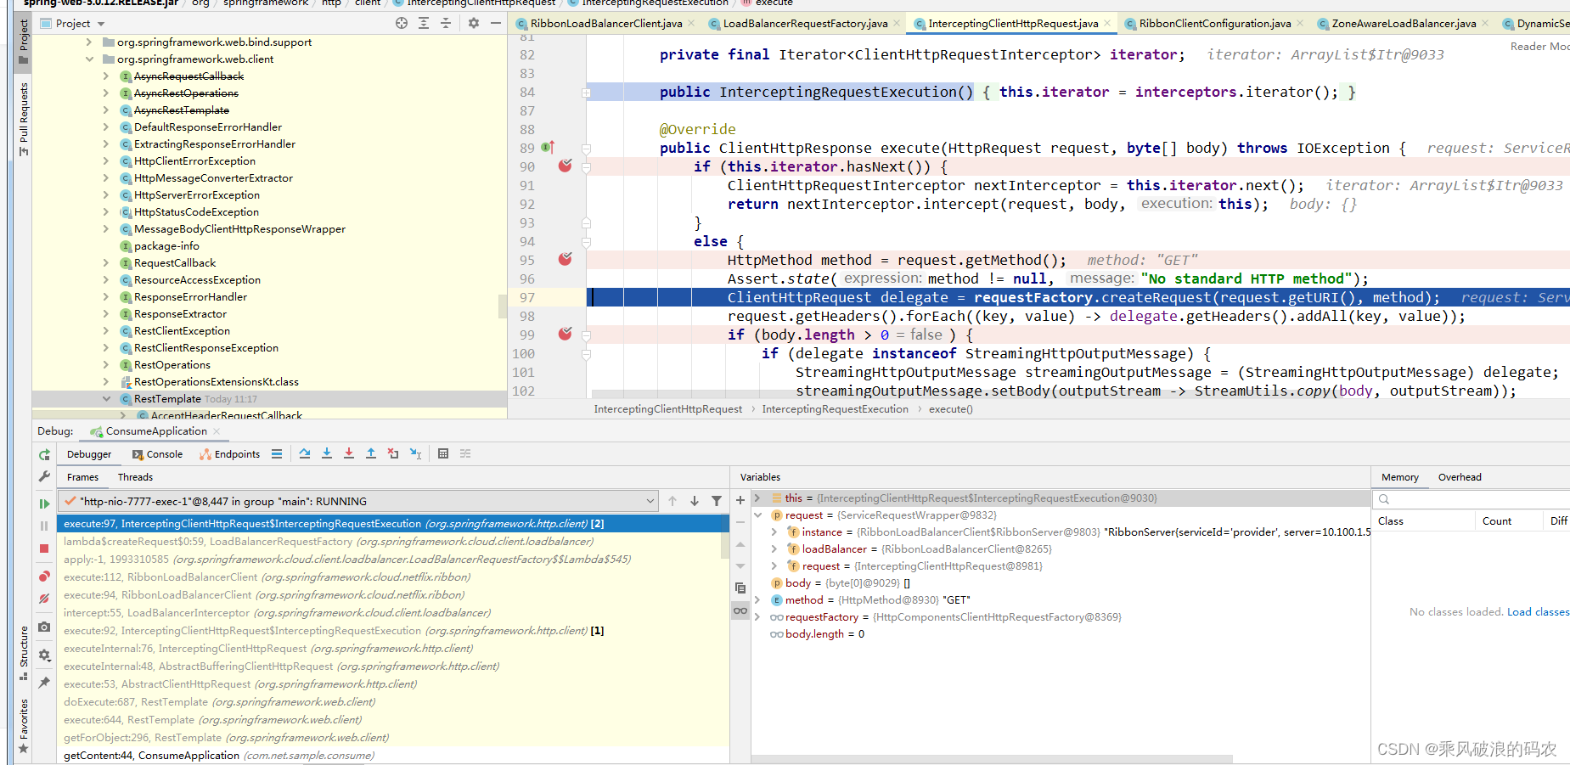
Task: Toggle breakpoint on line 95
Action: [x=565, y=259]
